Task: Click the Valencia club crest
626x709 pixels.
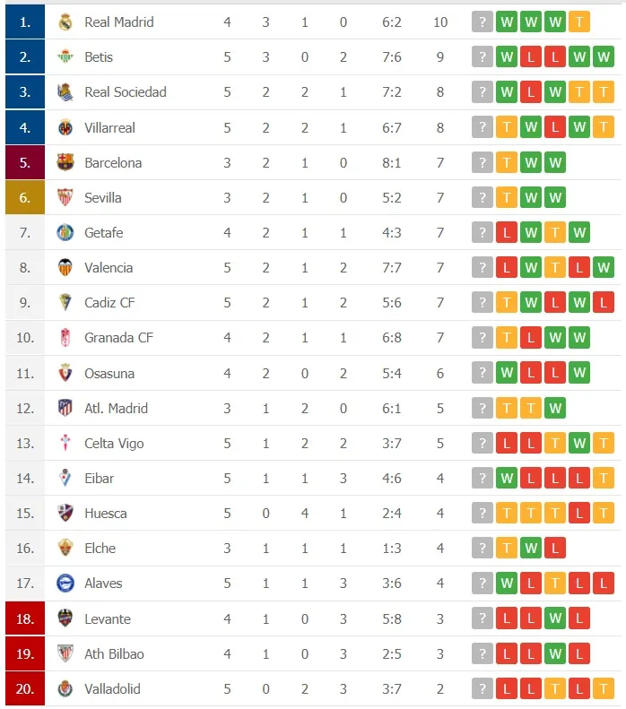Action: [x=65, y=267]
